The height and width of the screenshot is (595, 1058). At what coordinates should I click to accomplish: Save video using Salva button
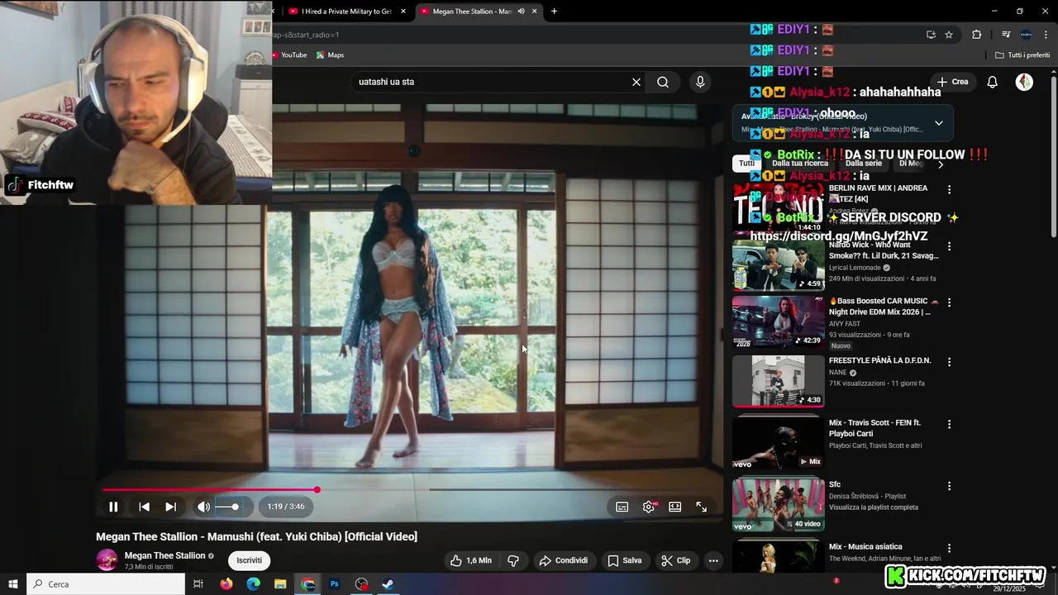[x=625, y=560]
